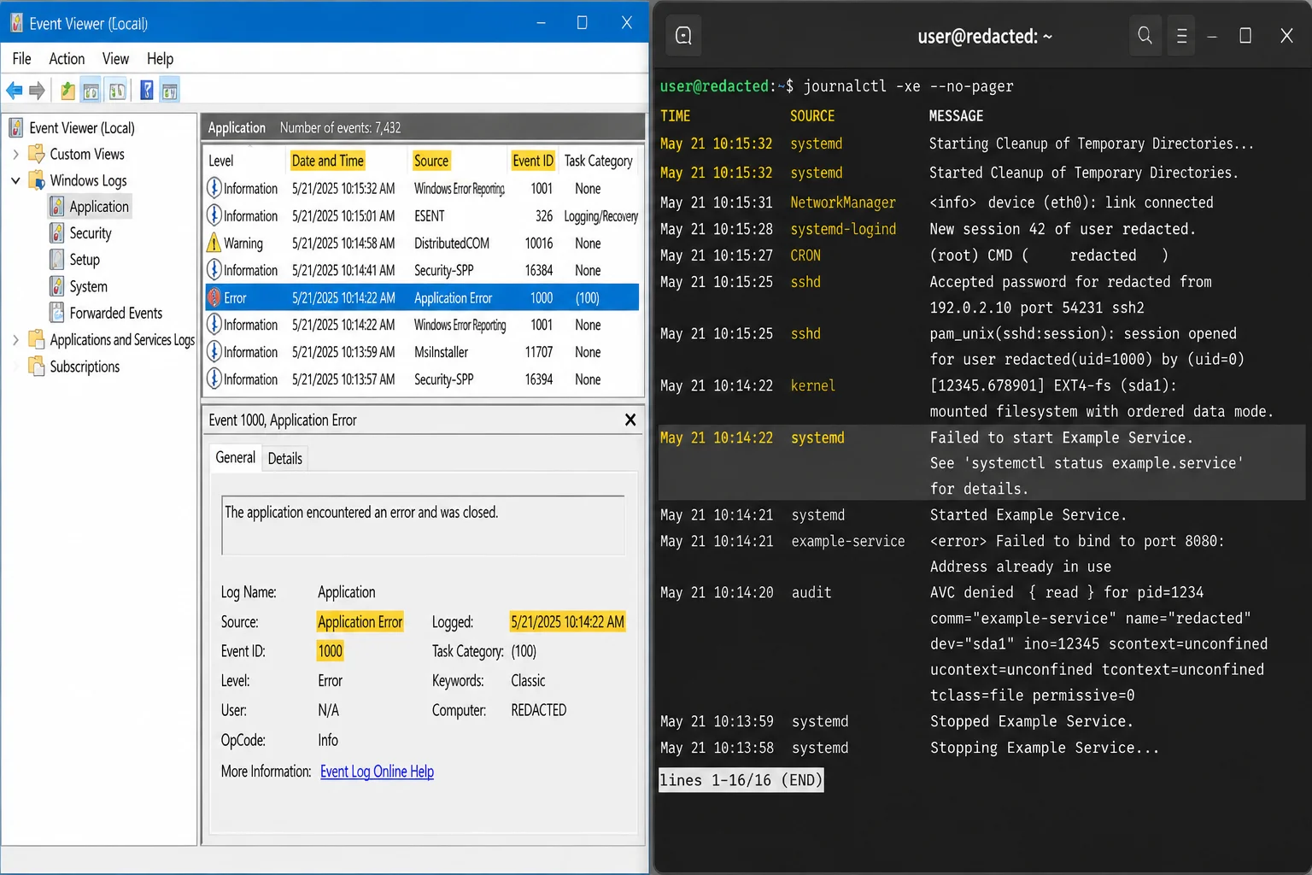
Task: Click the System log icon in the tree
Action: coord(57,285)
